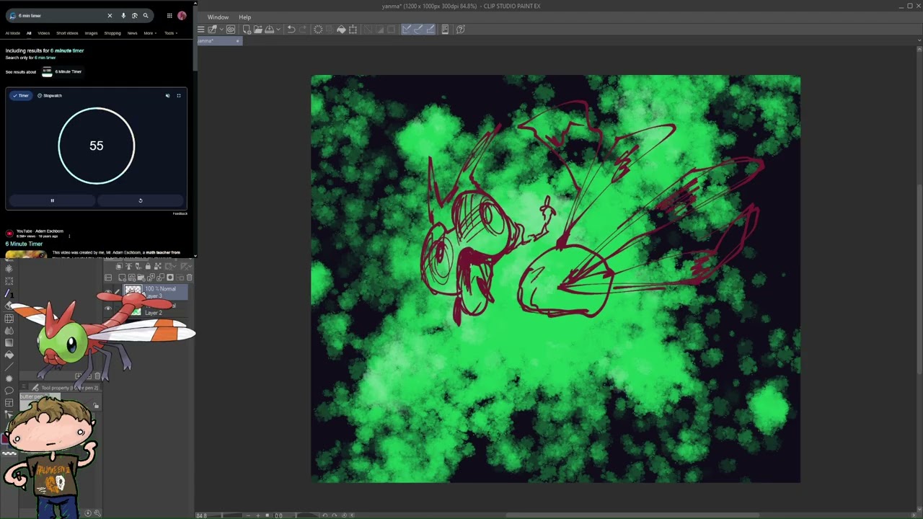The width and height of the screenshot is (923, 519).
Task: Toggle Snap to Ruler
Action: pos(407,30)
